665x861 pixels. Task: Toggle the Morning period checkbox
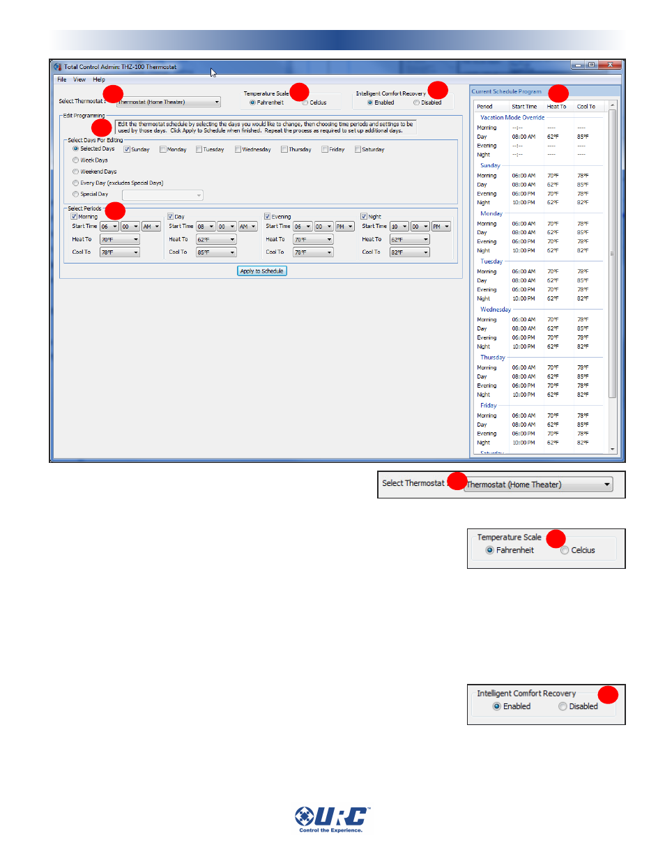click(74, 217)
